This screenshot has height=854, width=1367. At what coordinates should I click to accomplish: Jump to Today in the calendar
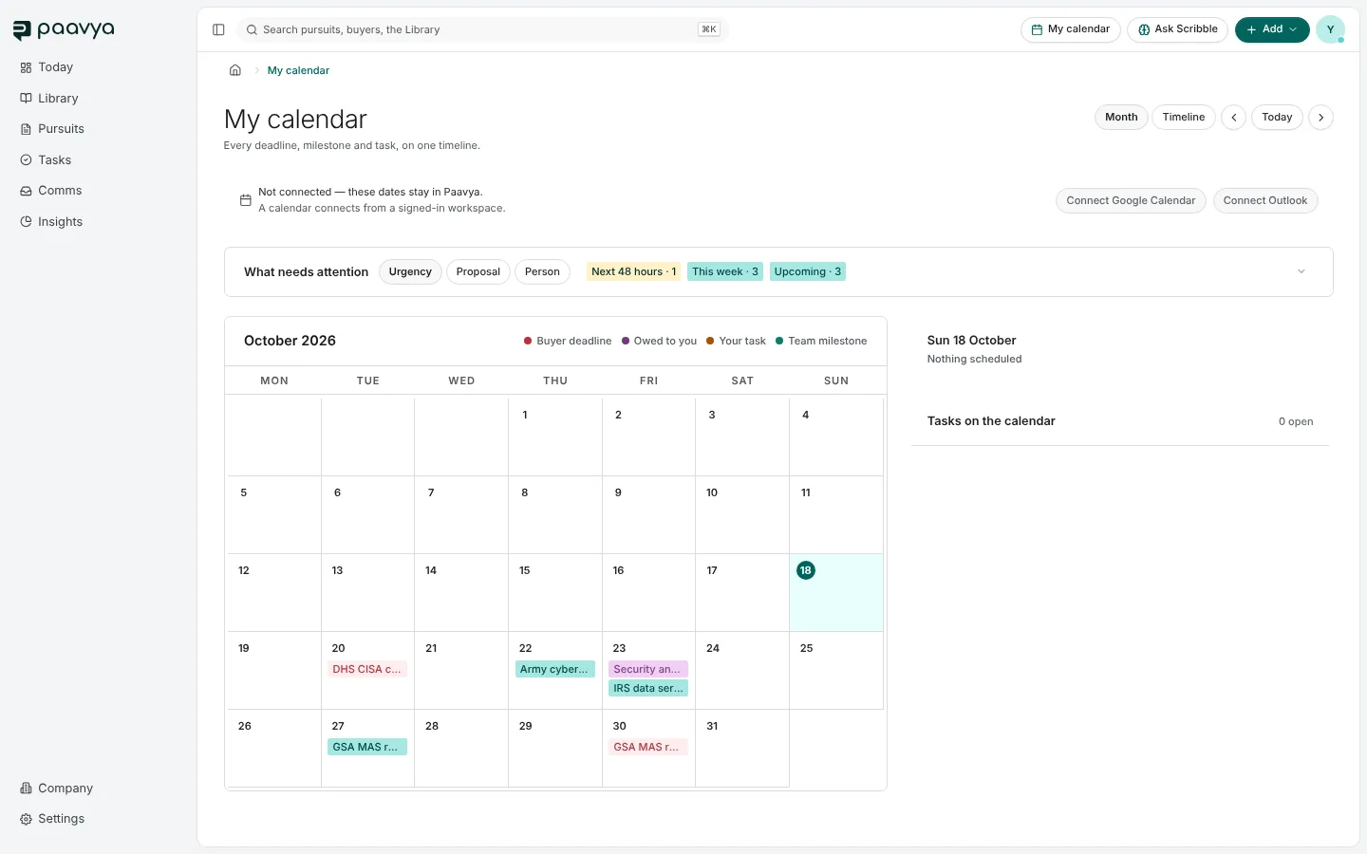tap(1277, 118)
